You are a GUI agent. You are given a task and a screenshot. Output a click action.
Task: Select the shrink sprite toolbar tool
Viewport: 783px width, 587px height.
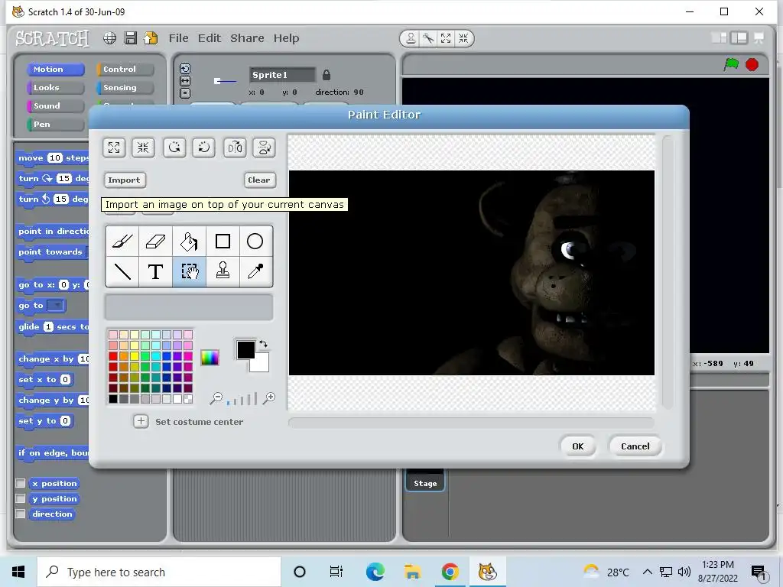[463, 38]
